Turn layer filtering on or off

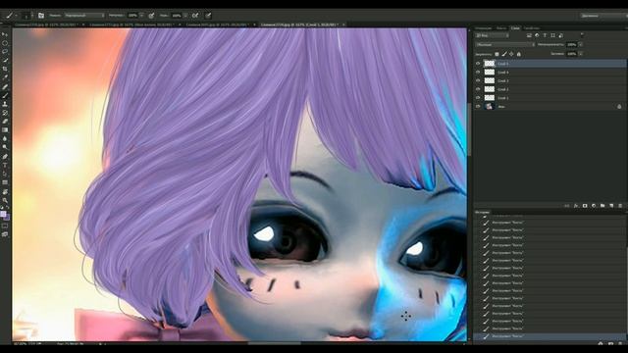[x=582, y=34]
